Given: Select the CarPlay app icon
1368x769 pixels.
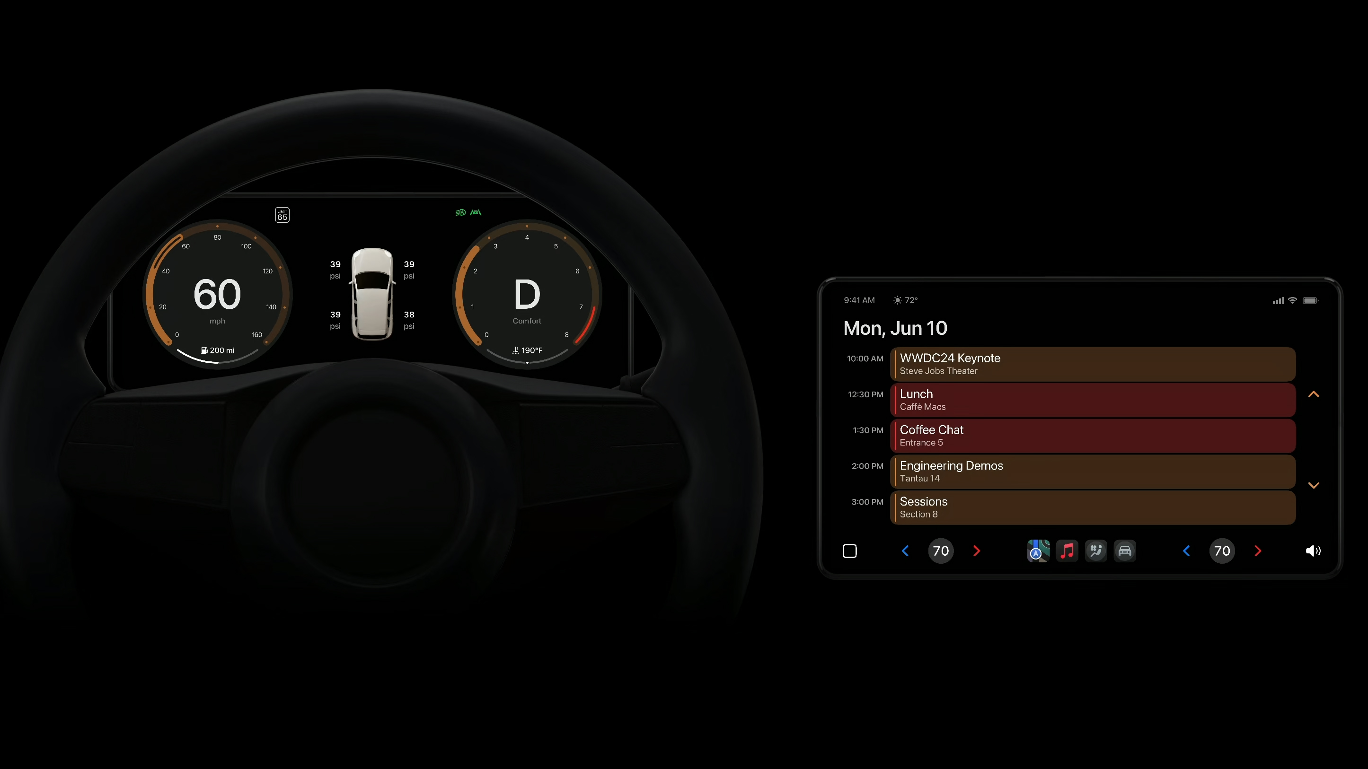Looking at the screenshot, I should point(1124,551).
